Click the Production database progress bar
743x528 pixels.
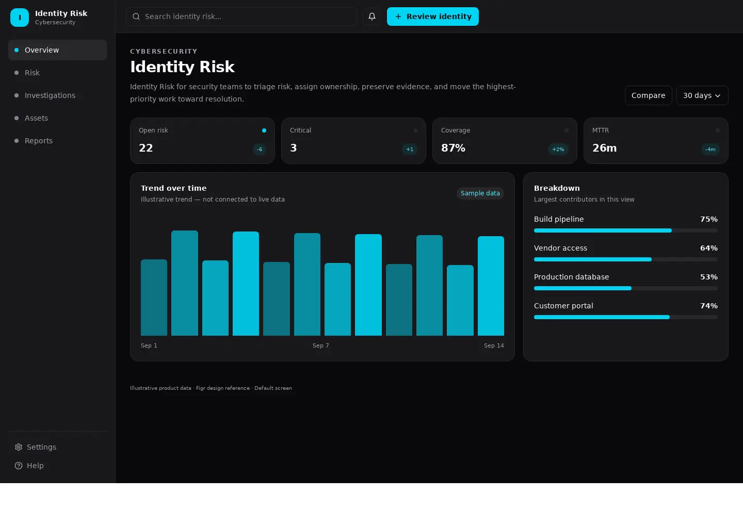(x=626, y=288)
